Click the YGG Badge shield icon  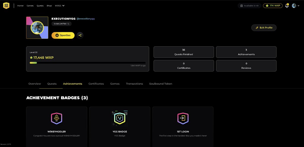point(120,118)
